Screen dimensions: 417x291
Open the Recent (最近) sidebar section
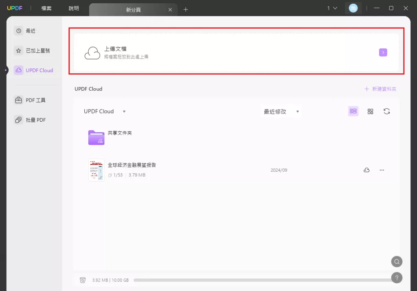click(25, 31)
